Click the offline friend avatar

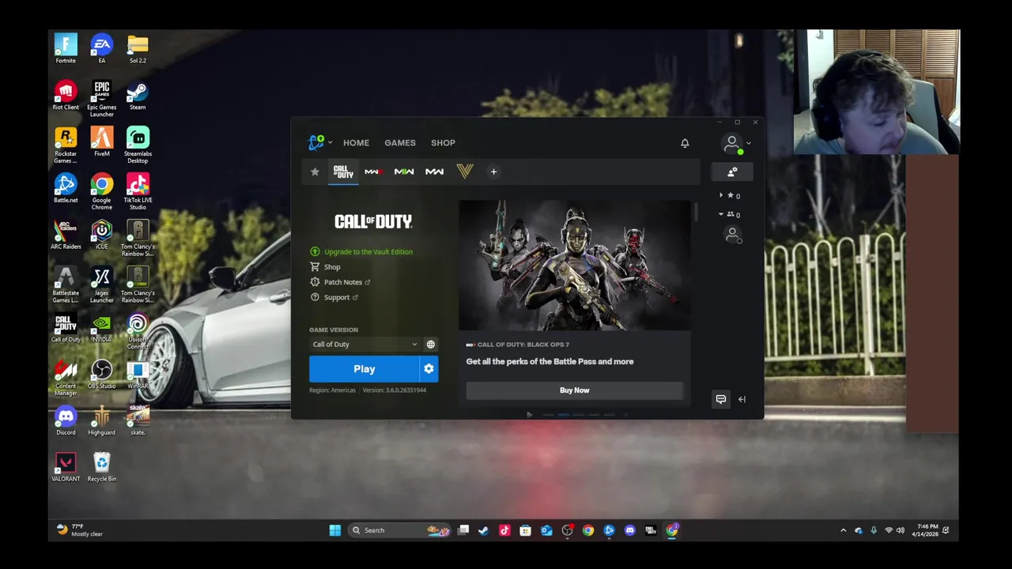[733, 236]
